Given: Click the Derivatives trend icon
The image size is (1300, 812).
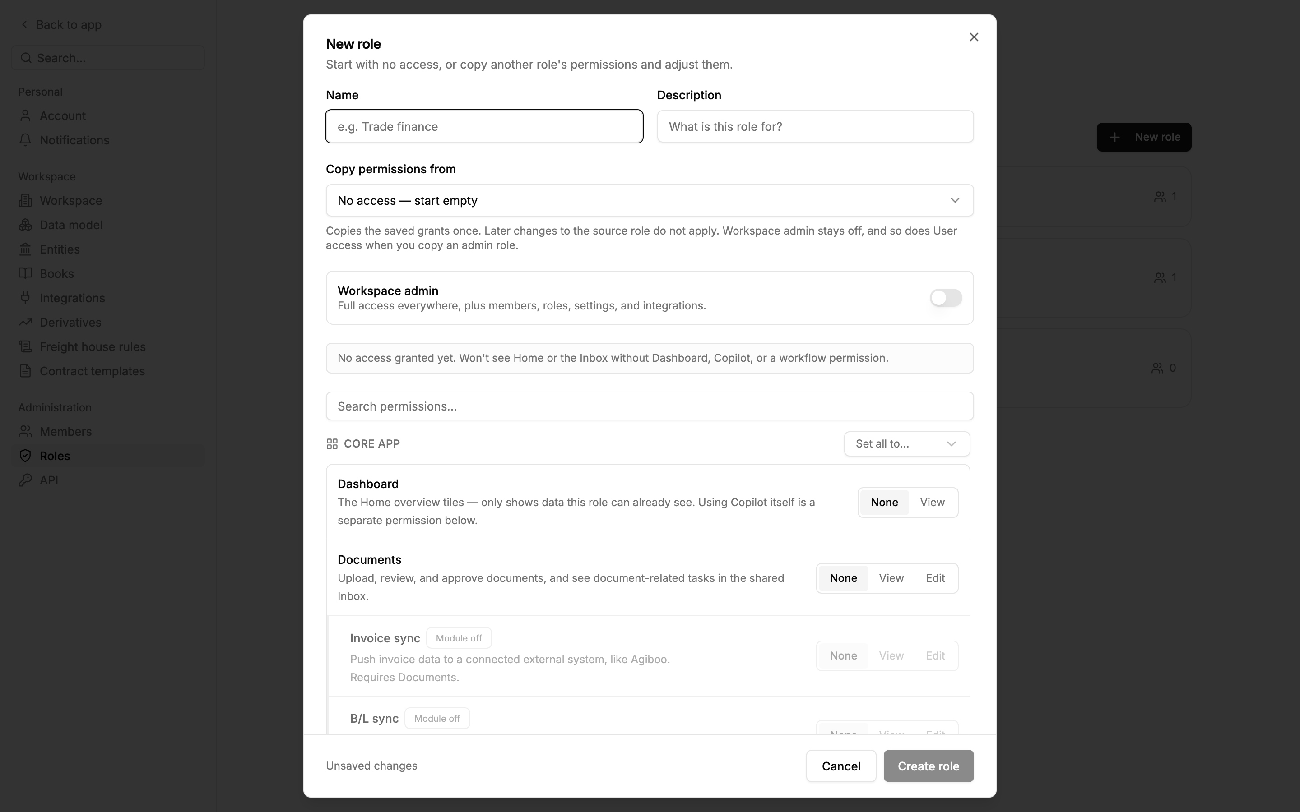Looking at the screenshot, I should pyautogui.click(x=25, y=322).
